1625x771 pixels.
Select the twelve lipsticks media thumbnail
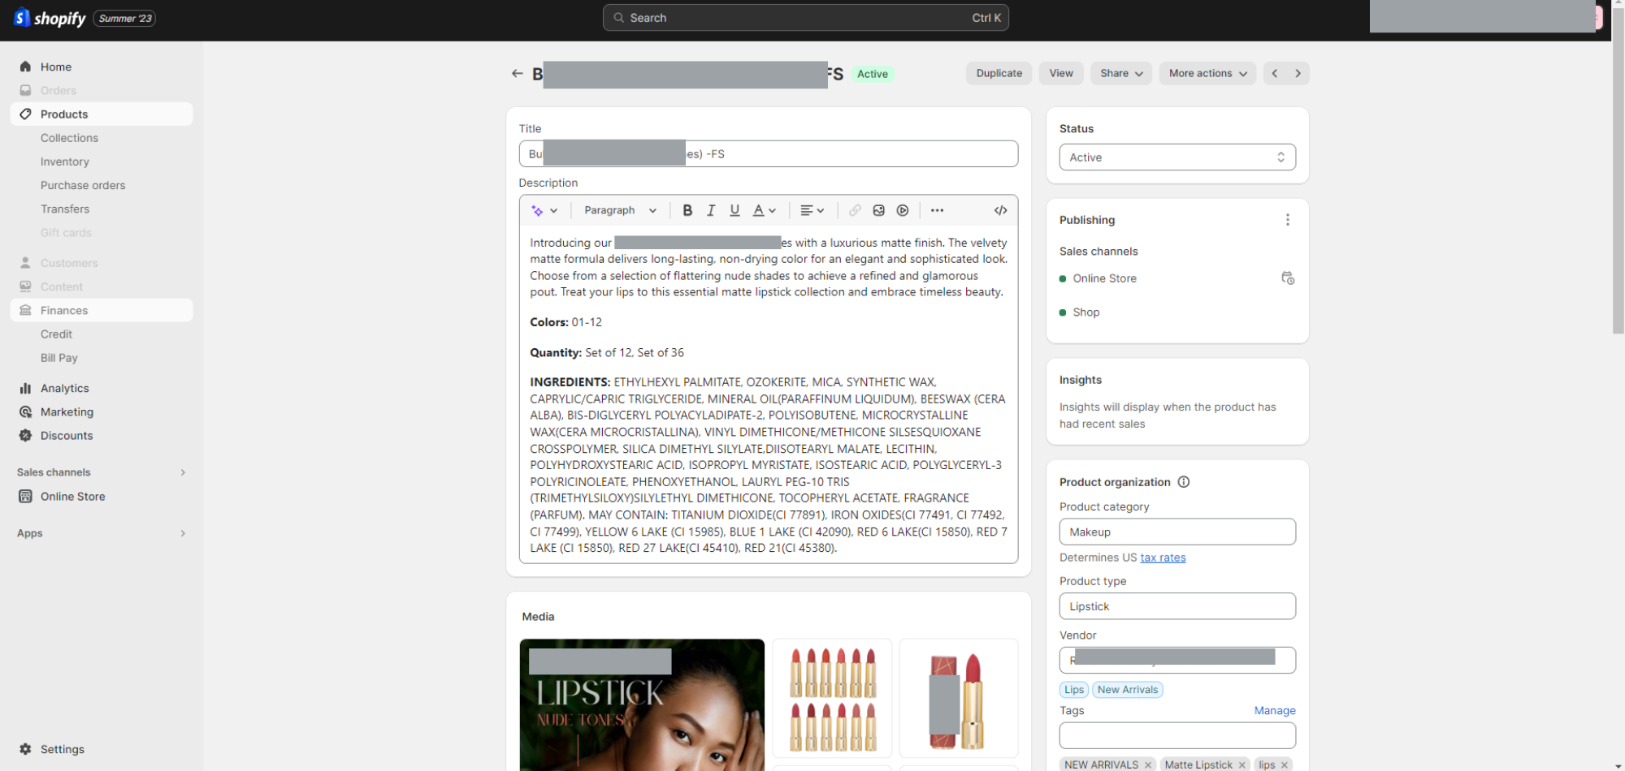[x=832, y=698]
